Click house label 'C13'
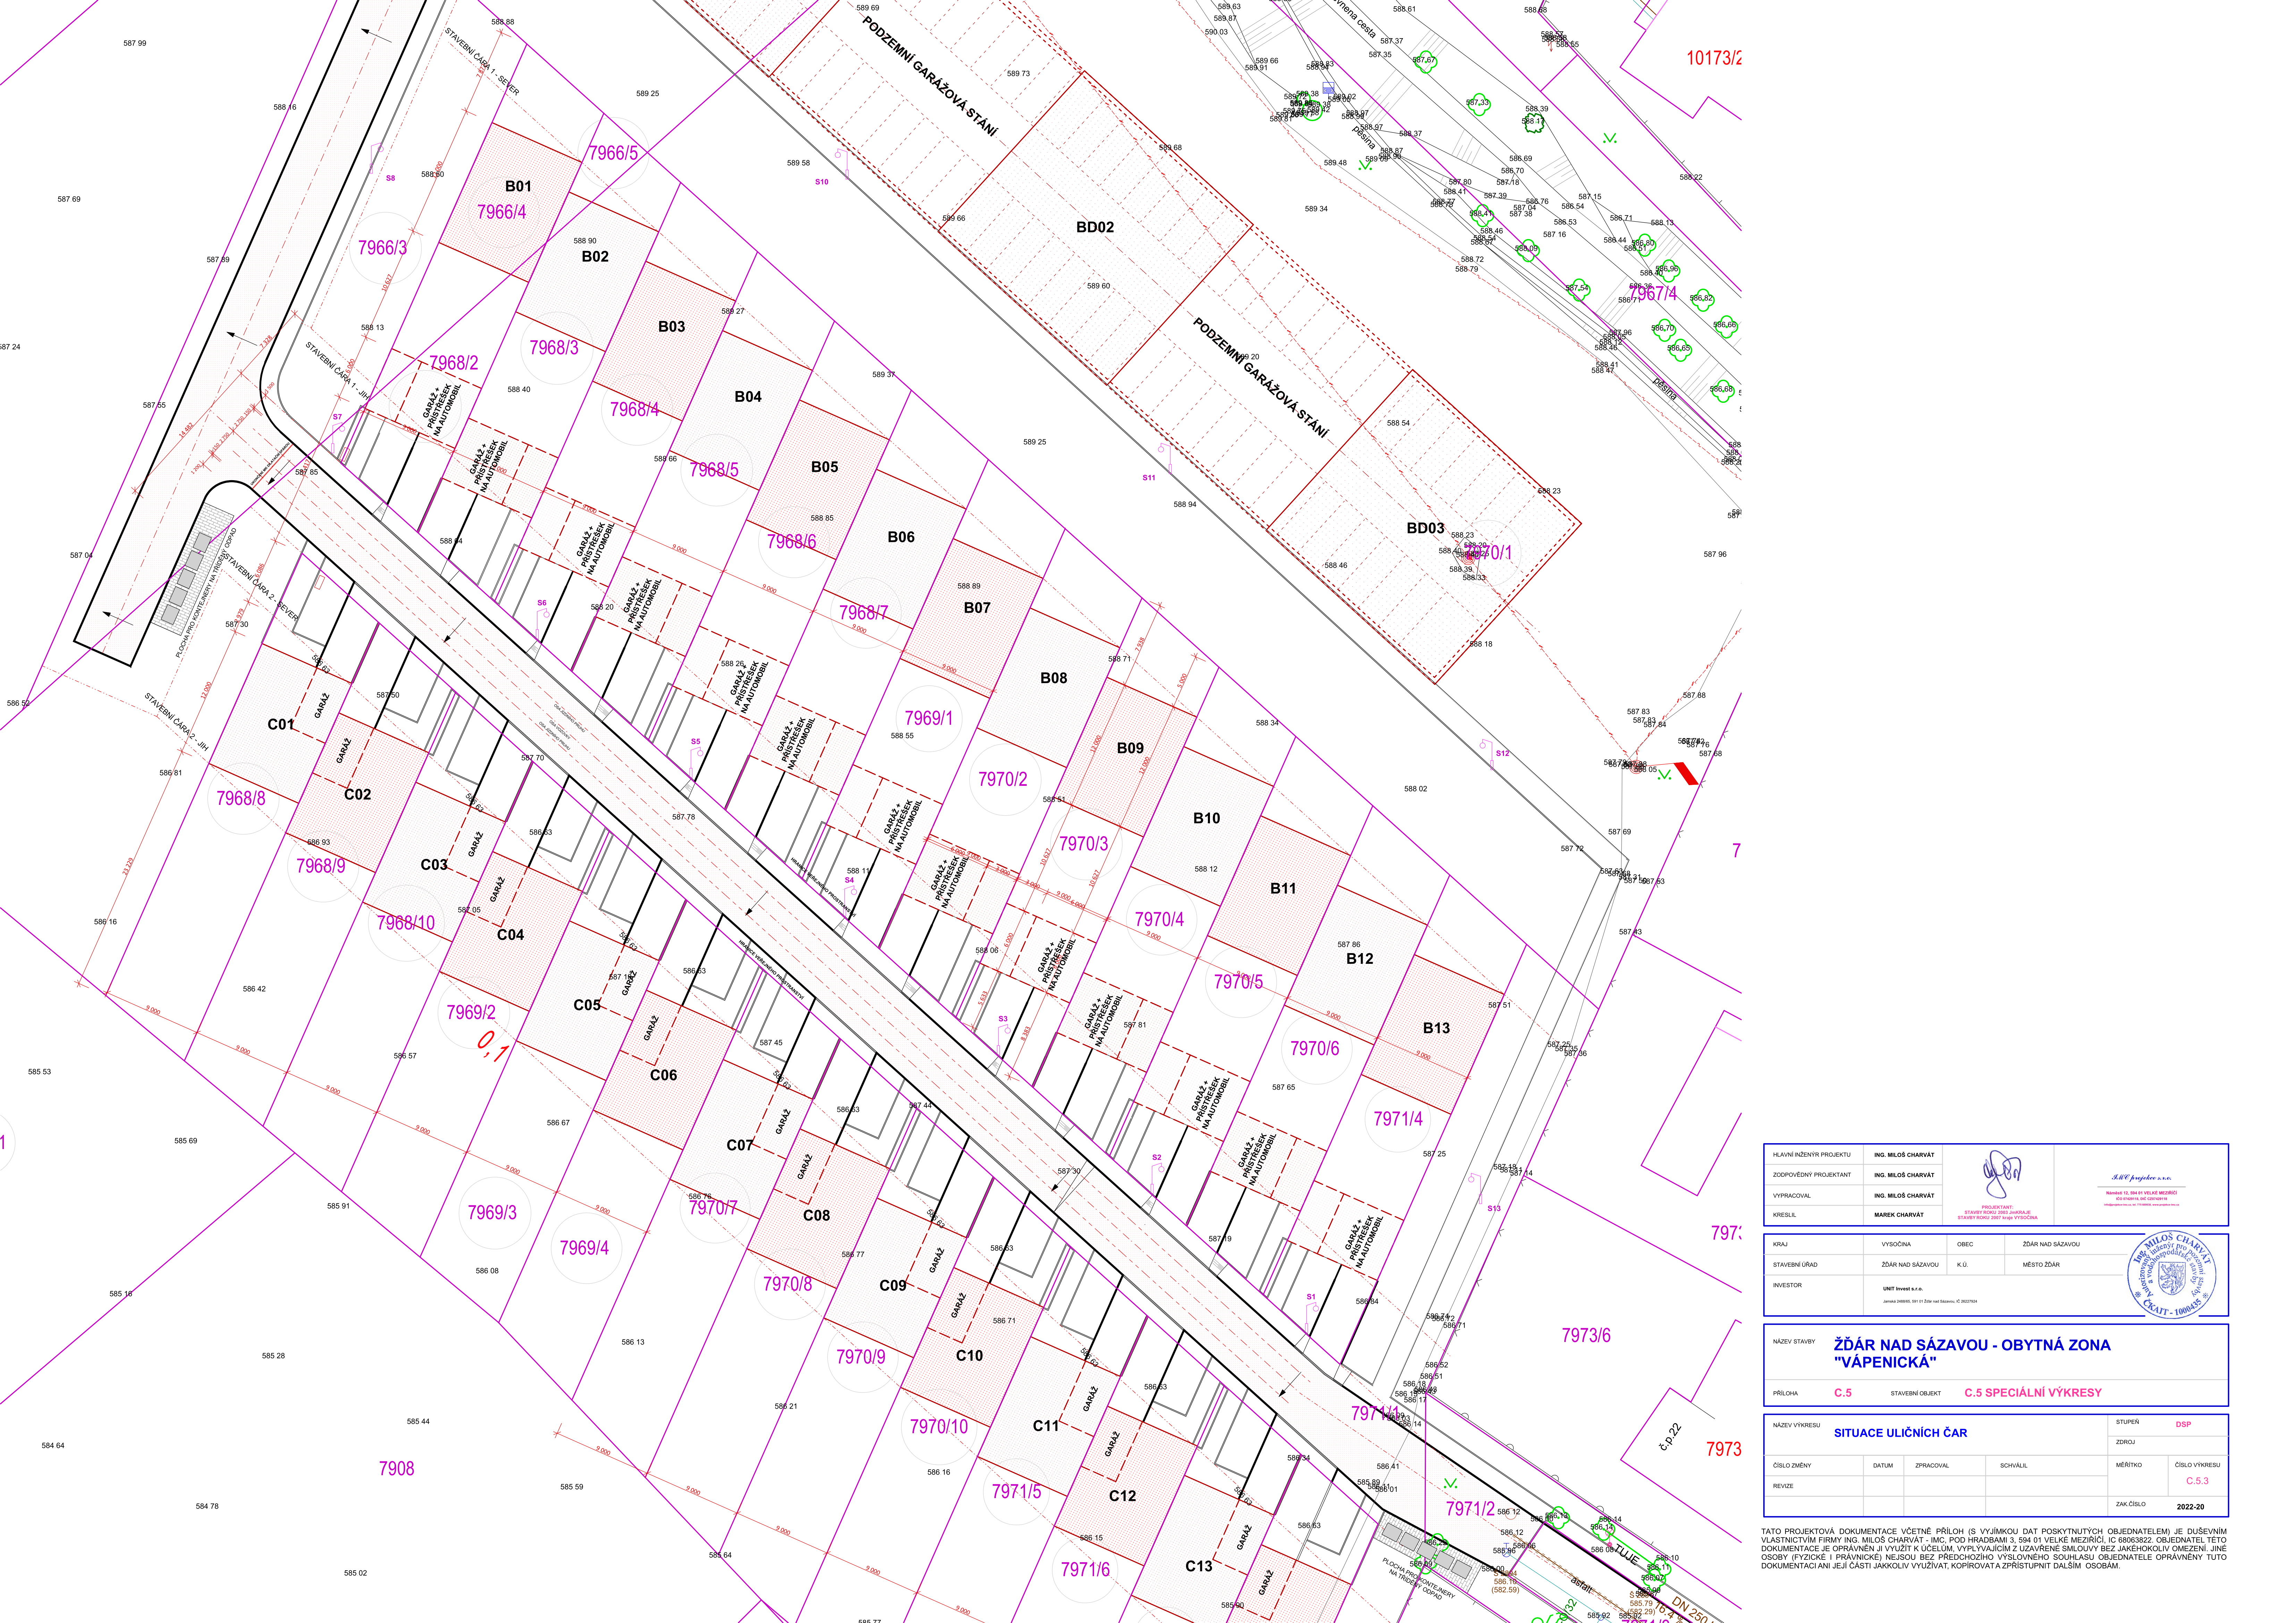 coord(1199,1566)
